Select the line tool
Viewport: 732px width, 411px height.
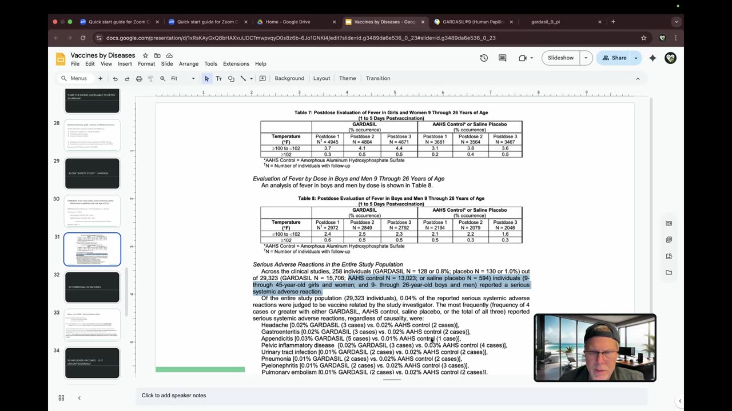(243, 78)
